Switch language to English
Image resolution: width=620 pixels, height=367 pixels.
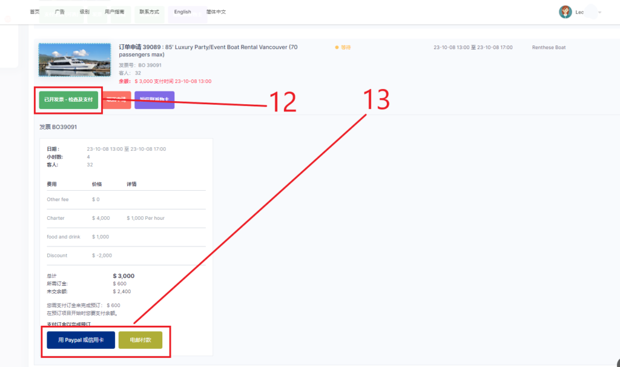182,12
